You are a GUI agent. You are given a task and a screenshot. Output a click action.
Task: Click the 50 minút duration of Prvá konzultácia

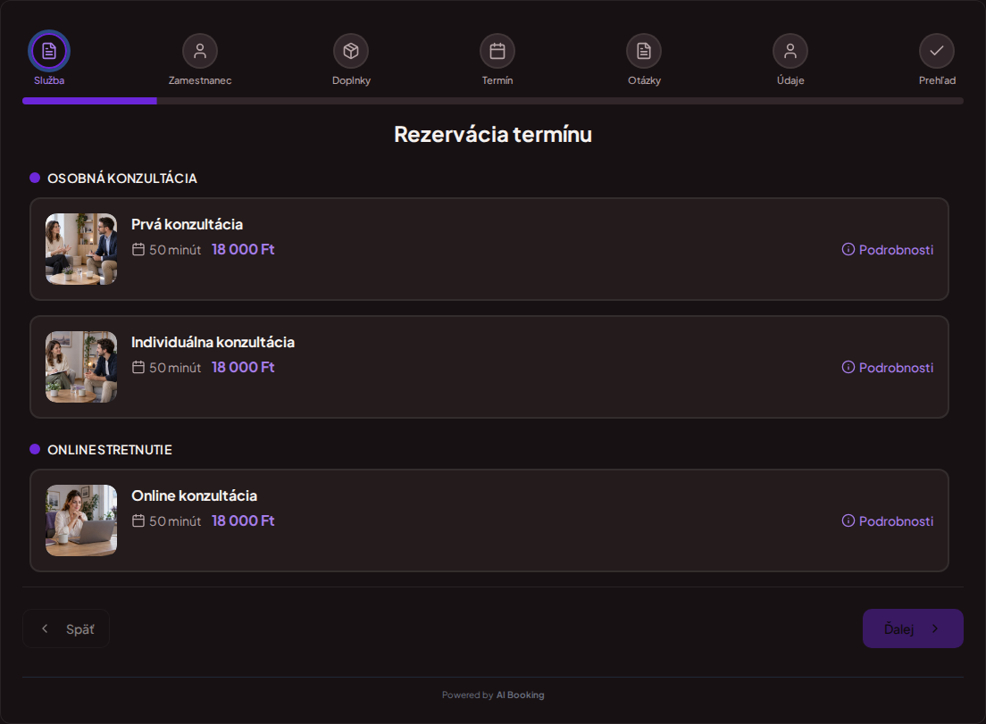[175, 250]
